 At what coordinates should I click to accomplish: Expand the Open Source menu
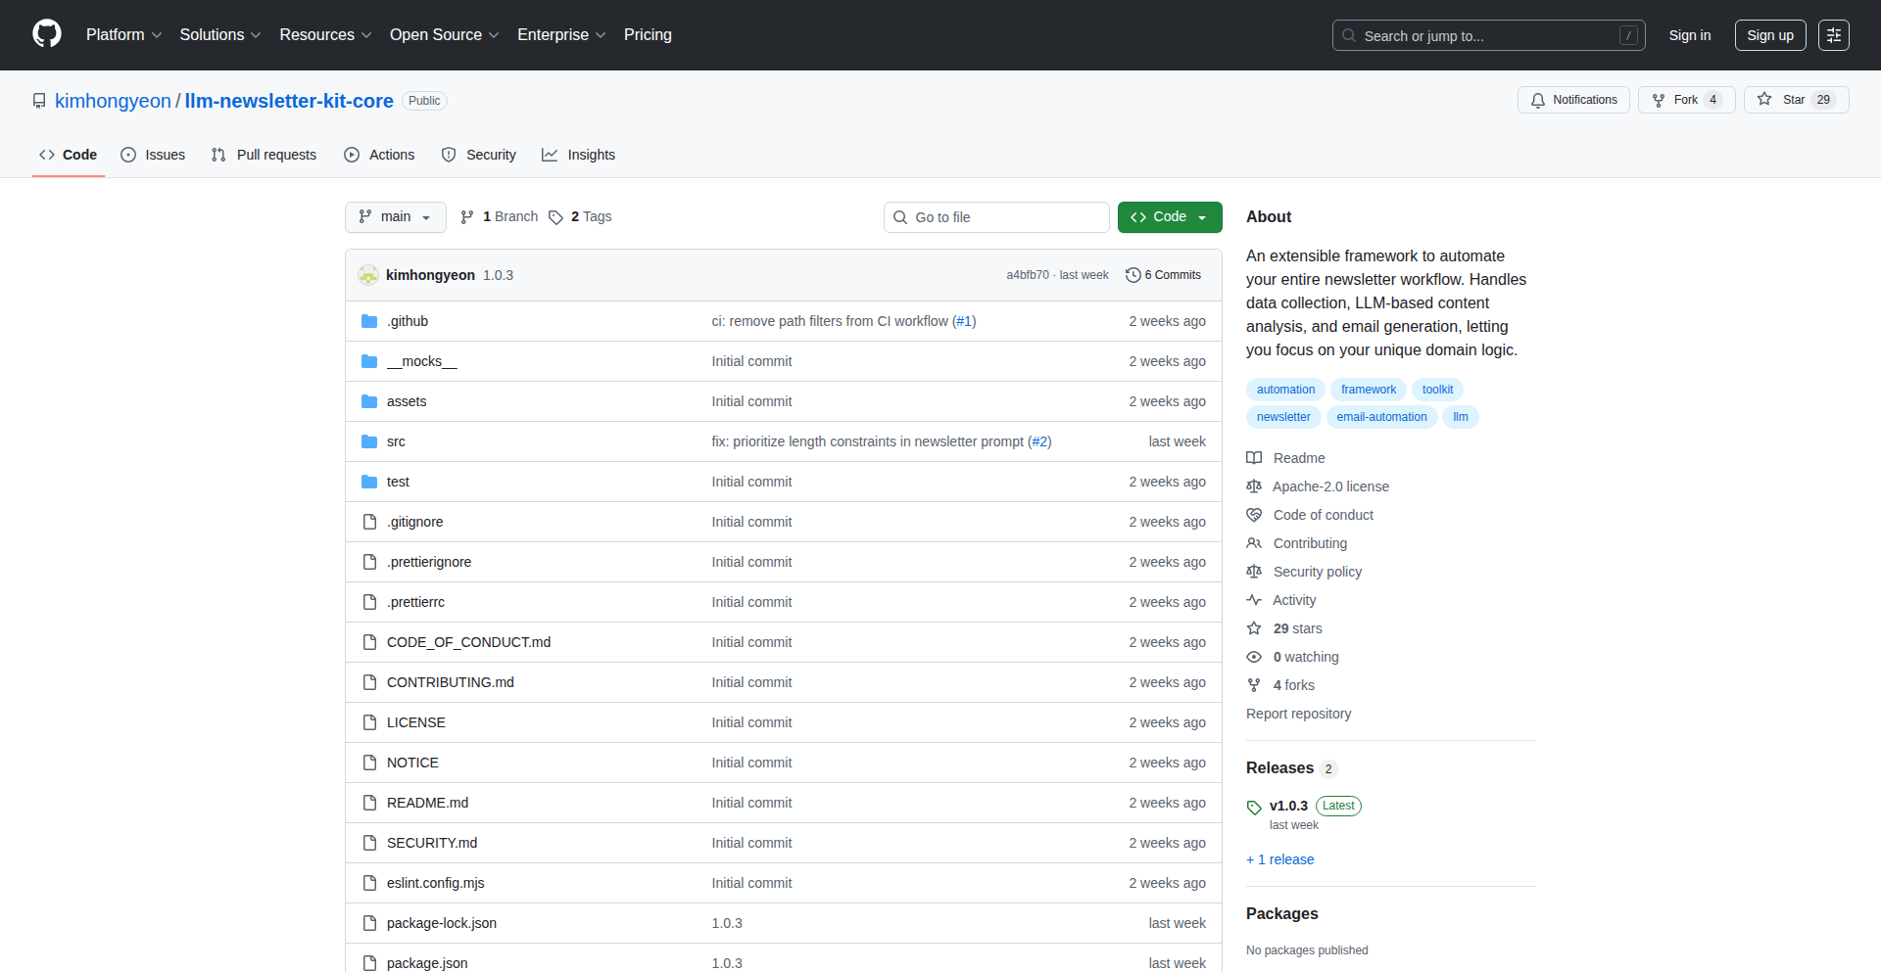(444, 35)
